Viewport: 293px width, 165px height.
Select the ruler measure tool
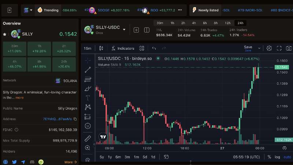pos(88,138)
